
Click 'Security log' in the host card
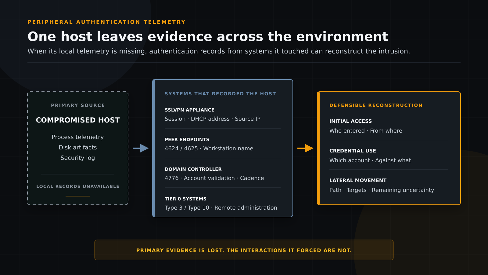click(78, 158)
